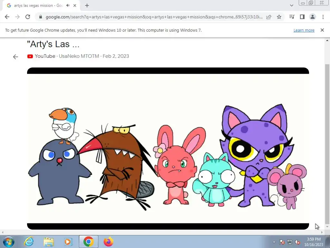Open the YouTube source link
The height and width of the screenshot is (248, 330).
tap(45, 56)
